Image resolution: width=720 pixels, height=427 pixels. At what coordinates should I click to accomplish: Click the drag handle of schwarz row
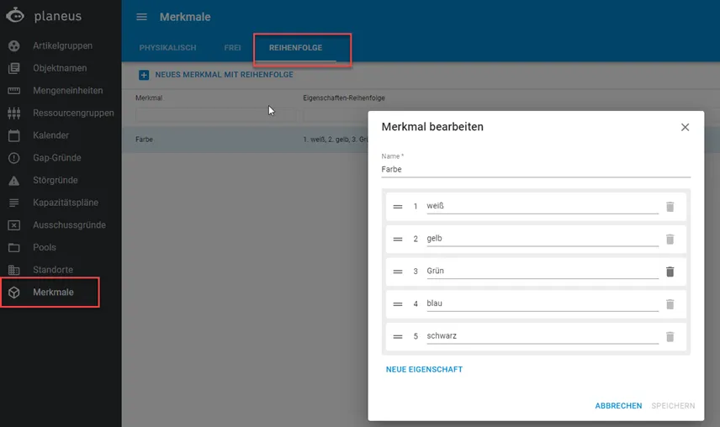coord(398,337)
